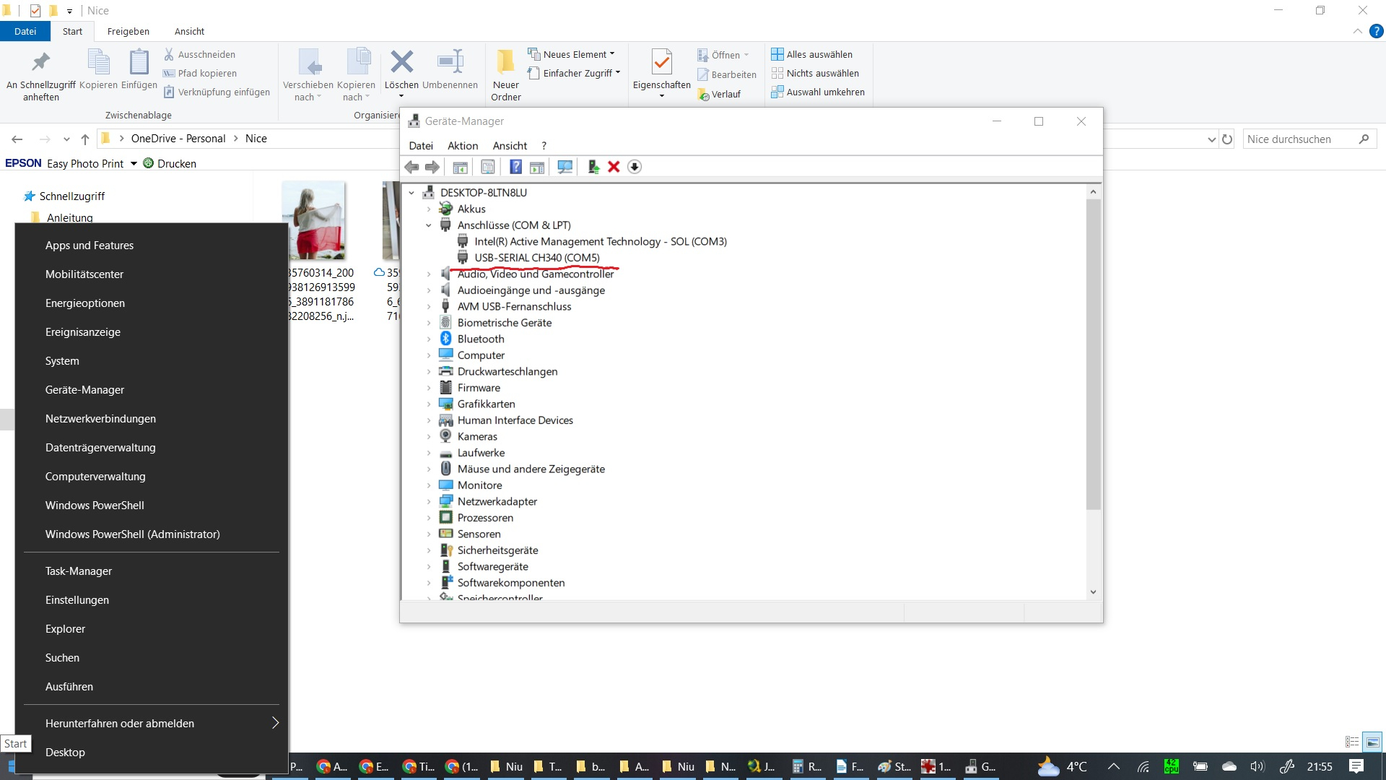
Task: Click the Geräte-Manager vertical scrollbar thumb
Action: click(1093, 354)
